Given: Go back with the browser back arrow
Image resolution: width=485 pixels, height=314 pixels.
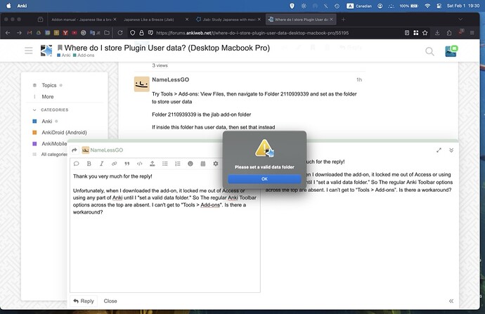Looking at the screenshot, I should [8, 33].
